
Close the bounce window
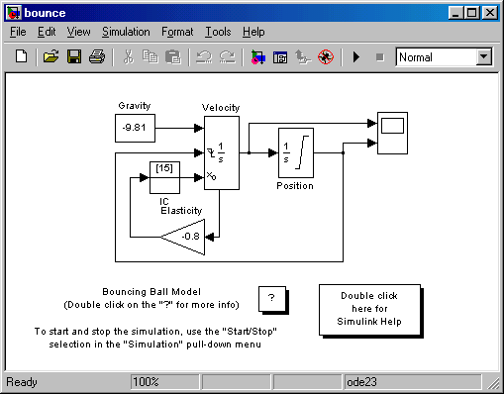pos(490,13)
